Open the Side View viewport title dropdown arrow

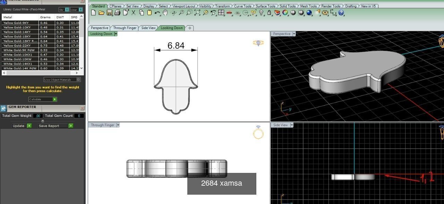[x=291, y=125]
